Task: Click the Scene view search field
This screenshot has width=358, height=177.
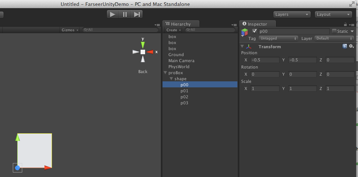Action: (x=120, y=30)
